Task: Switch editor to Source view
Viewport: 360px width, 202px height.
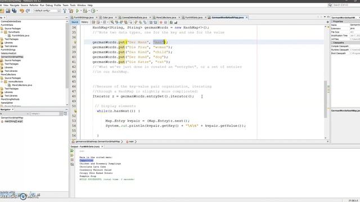Action: [x=75, y=22]
